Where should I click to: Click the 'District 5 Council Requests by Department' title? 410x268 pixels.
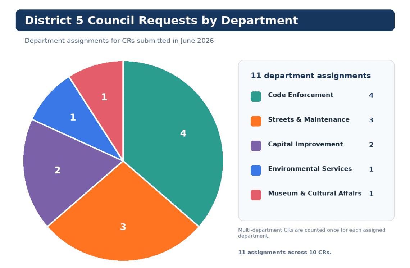[161, 21]
